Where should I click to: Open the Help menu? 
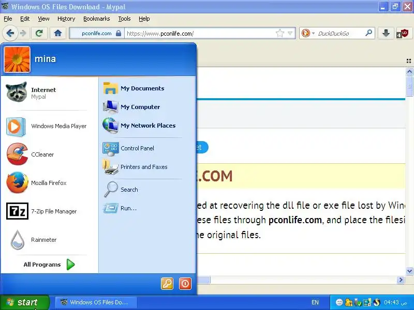[144, 19]
